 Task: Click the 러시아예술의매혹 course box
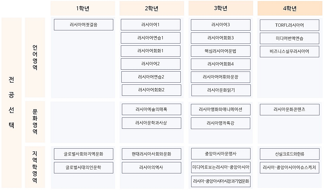(151, 109)
